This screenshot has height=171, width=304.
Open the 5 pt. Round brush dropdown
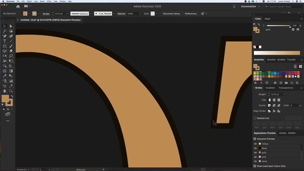[114, 14]
